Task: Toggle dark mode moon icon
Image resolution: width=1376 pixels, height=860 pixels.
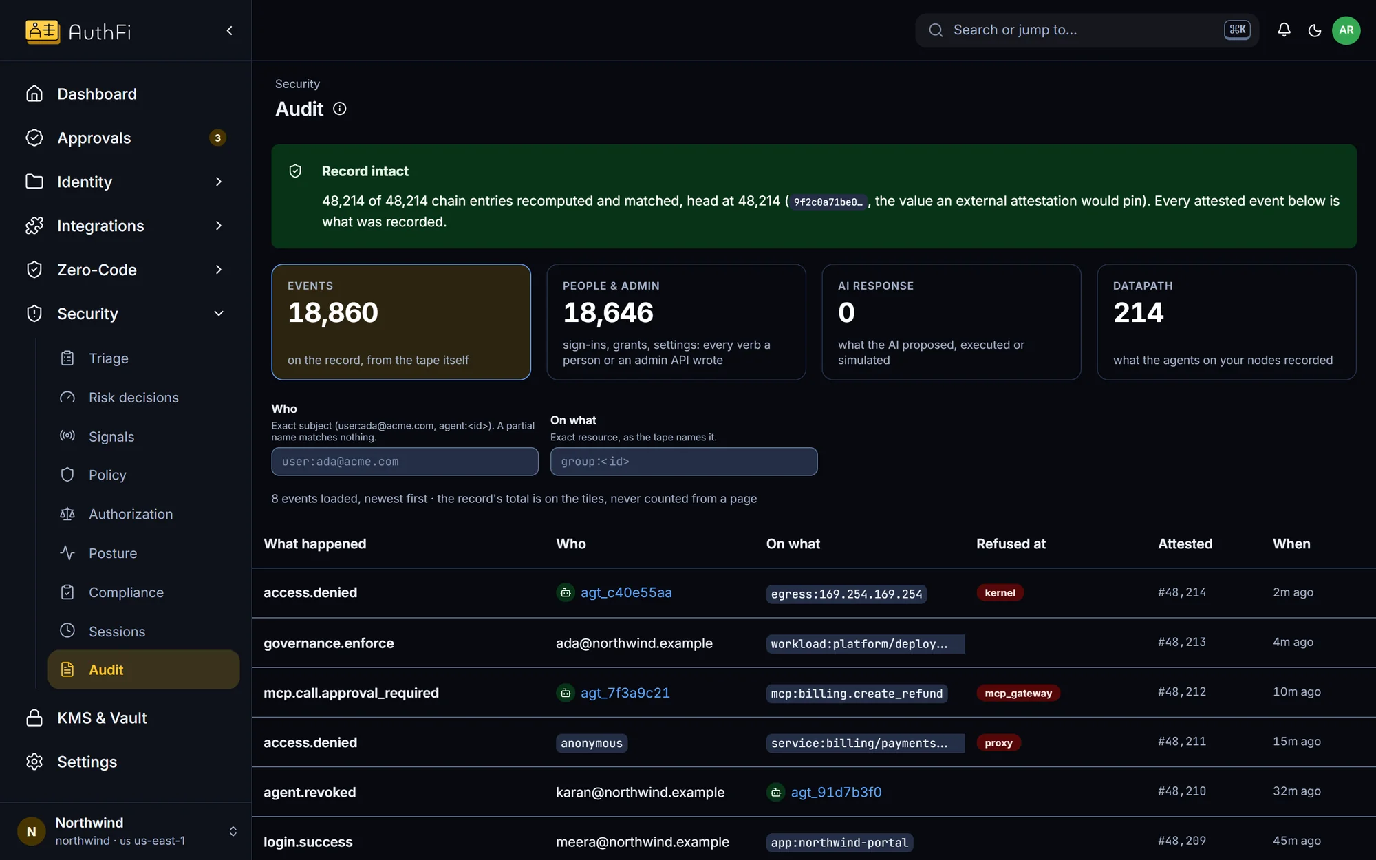Action: pos(1314,30)
